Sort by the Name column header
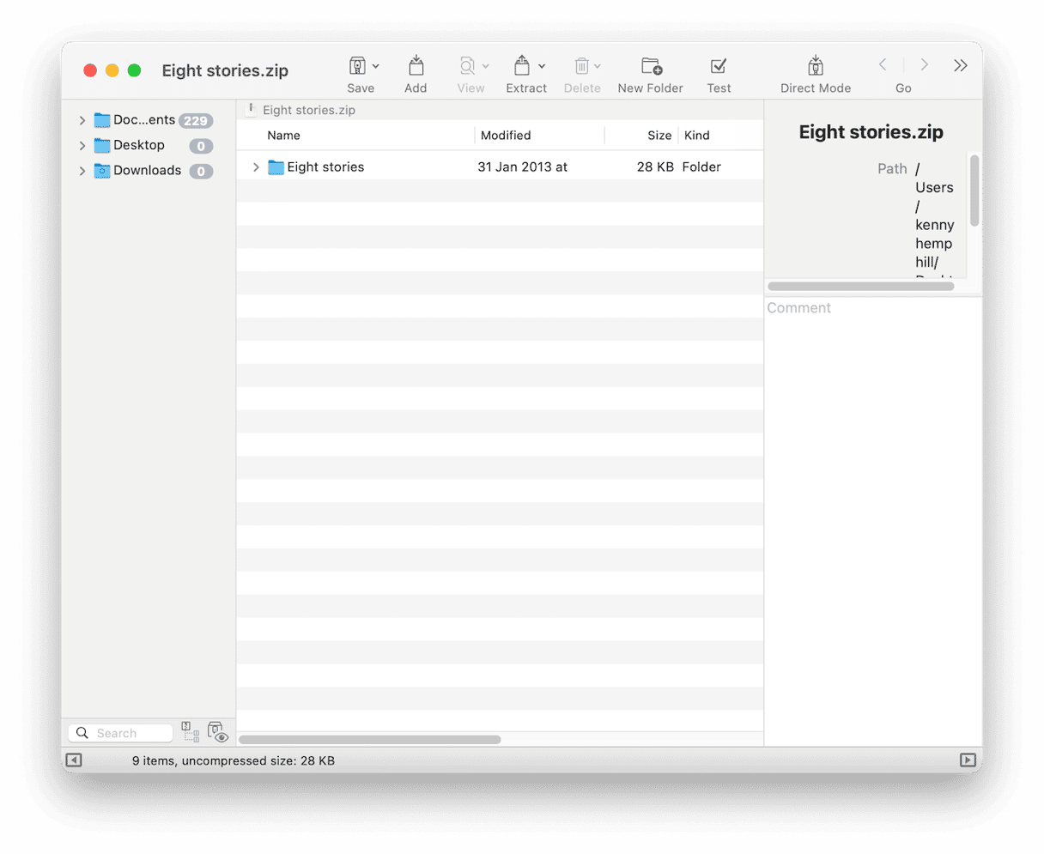 click(283, 136)
